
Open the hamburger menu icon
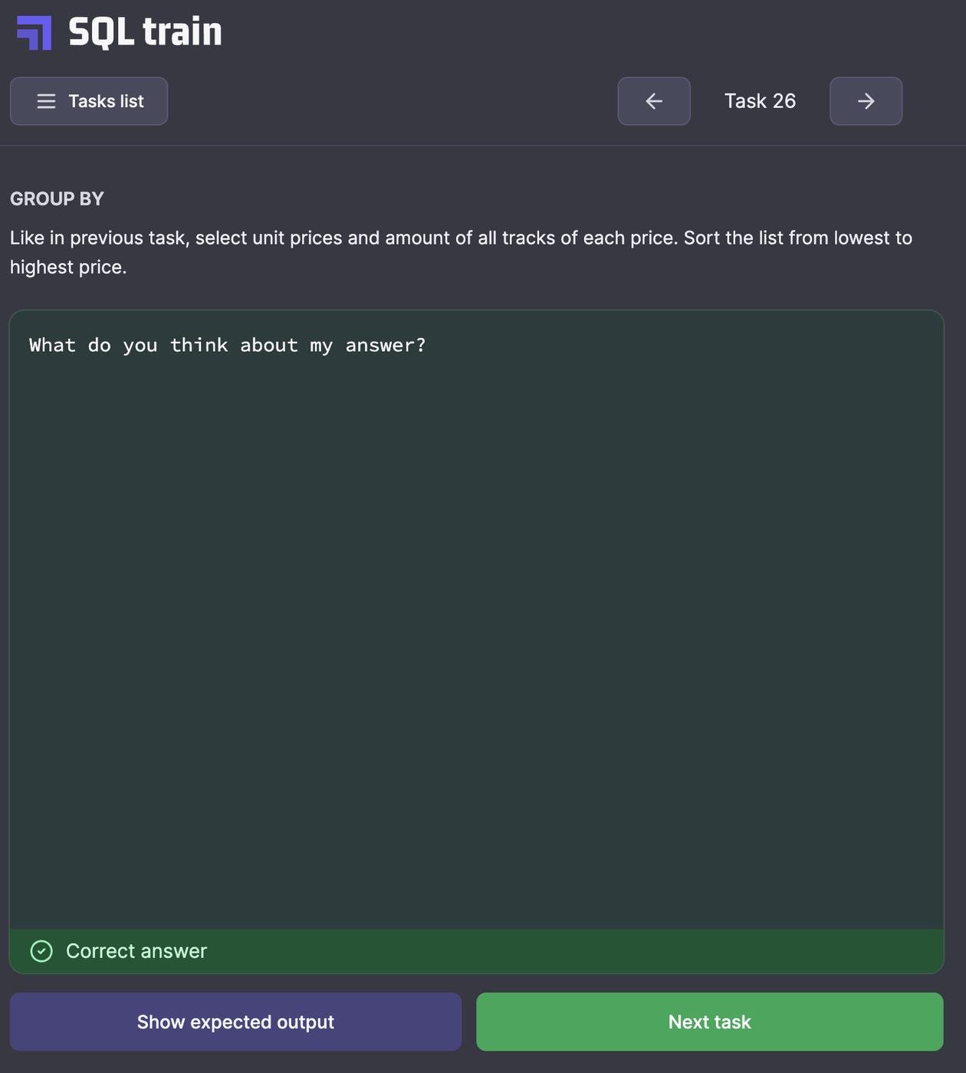pos(46,101)
